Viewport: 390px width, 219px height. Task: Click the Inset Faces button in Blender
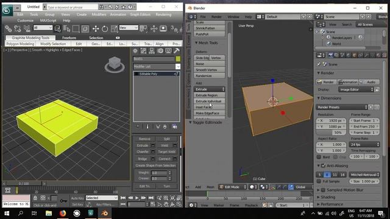coord(210,107)
